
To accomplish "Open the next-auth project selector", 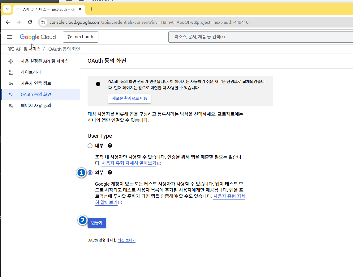I will coord(80,37).
